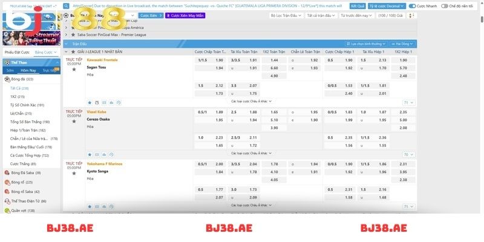Viewport: 484px width, 242px height.
Task: Click the Cược Xiên May Mắn button
Action: point(185,16)
